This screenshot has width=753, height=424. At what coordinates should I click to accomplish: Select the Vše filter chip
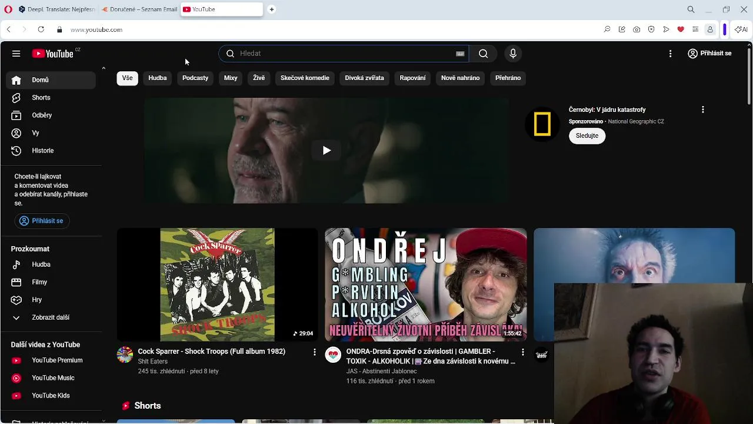pyautogui.click(x=127, y=78)
